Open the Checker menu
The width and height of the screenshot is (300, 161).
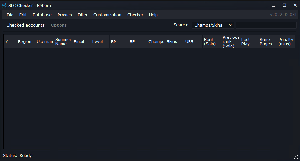(x=135, y=15)
